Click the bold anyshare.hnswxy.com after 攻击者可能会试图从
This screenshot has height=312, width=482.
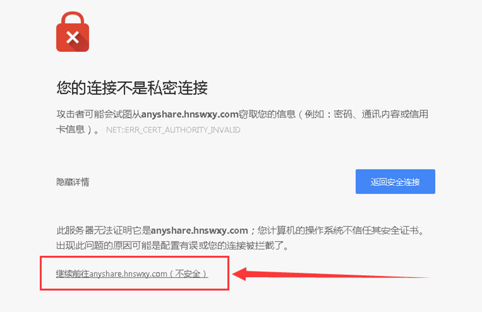click(x=189, y=114)
